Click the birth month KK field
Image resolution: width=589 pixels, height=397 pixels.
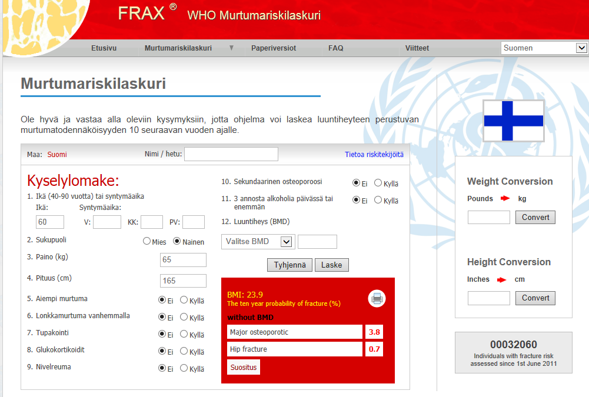click(152, 222)
